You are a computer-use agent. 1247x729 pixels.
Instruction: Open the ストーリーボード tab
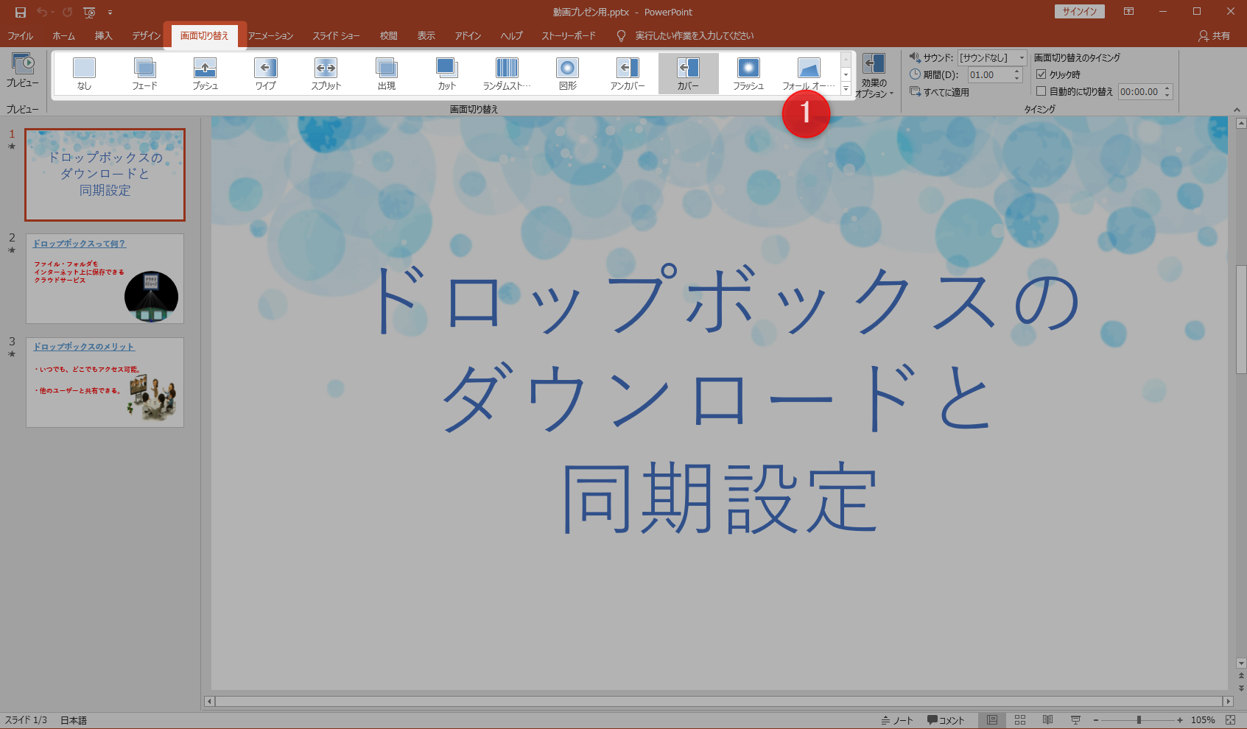tap(569, 35)
